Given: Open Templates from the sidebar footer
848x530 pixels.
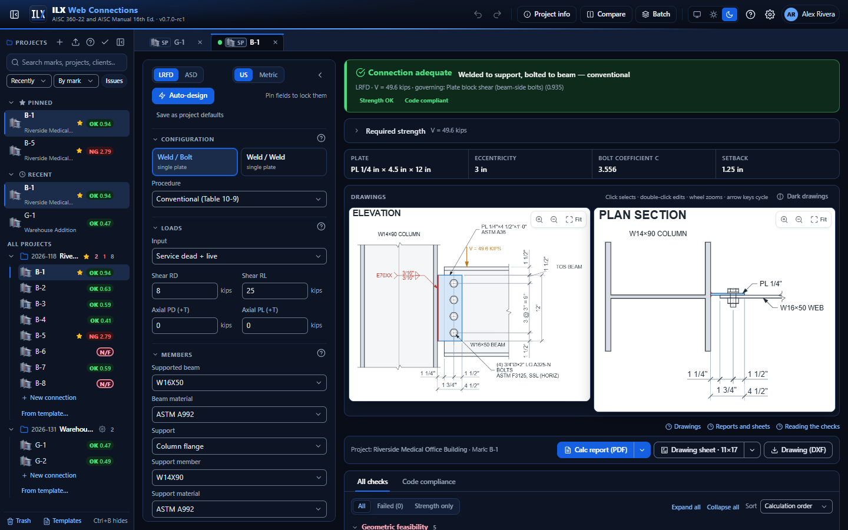Looking at the screenshot, I should click(62, 521).
